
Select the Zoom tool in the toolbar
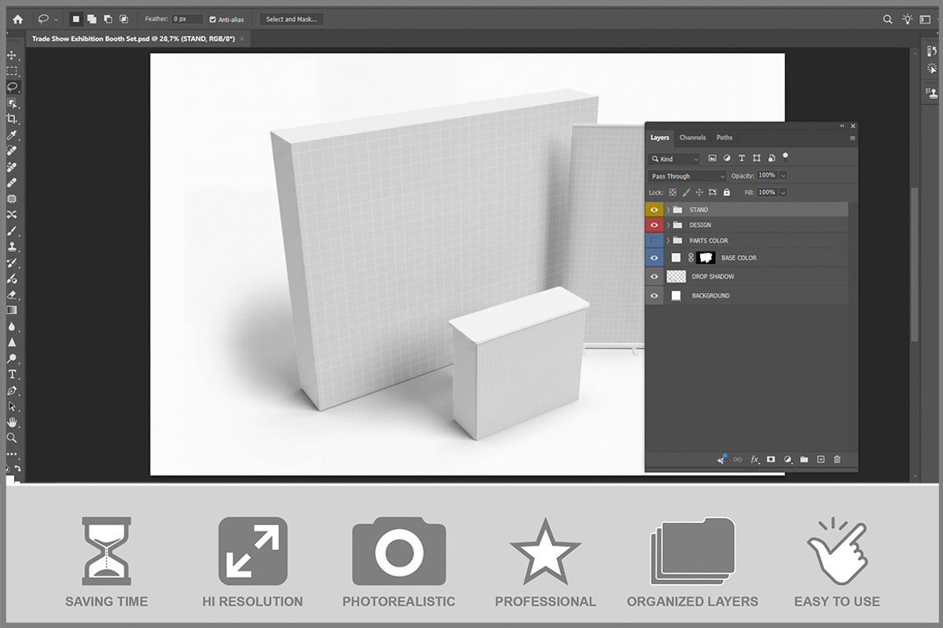pyautogui.click(x=12, y=438)
